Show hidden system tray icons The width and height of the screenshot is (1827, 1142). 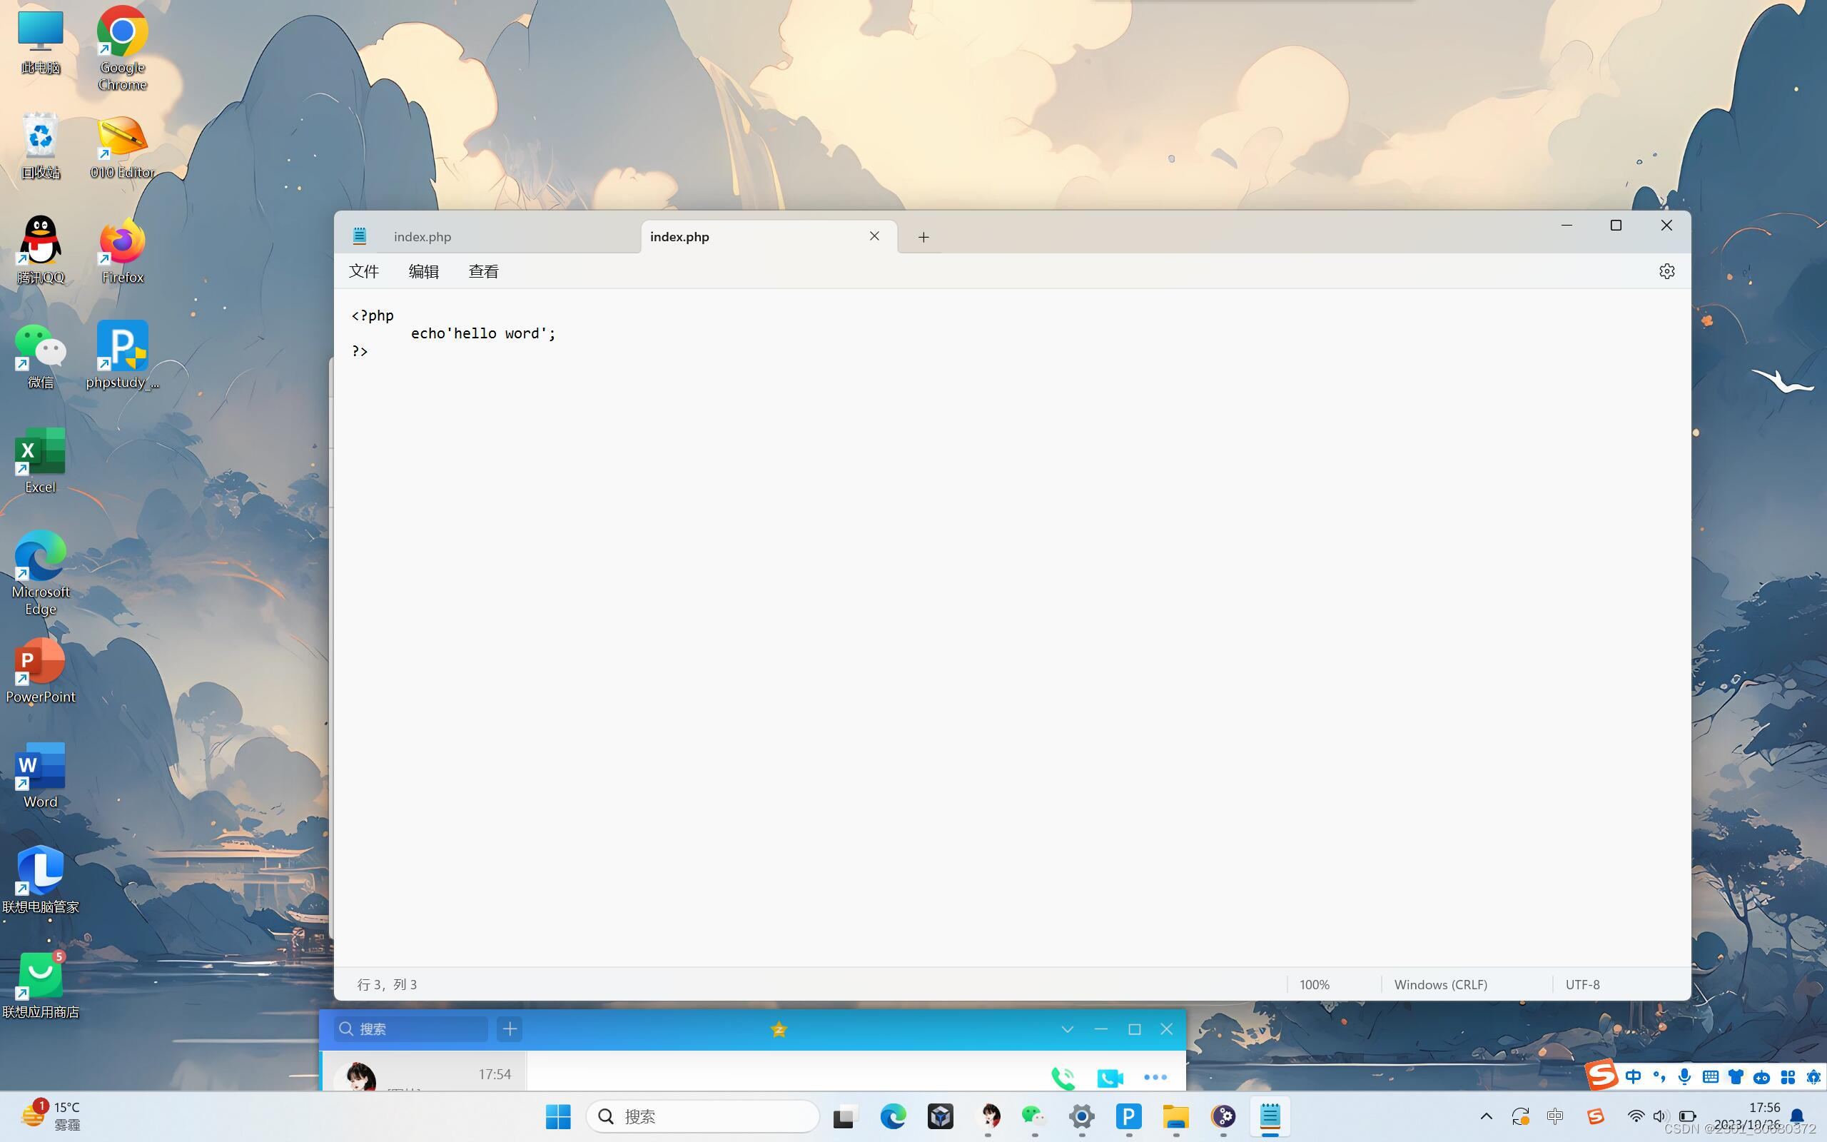[x=1486, y=1116]
